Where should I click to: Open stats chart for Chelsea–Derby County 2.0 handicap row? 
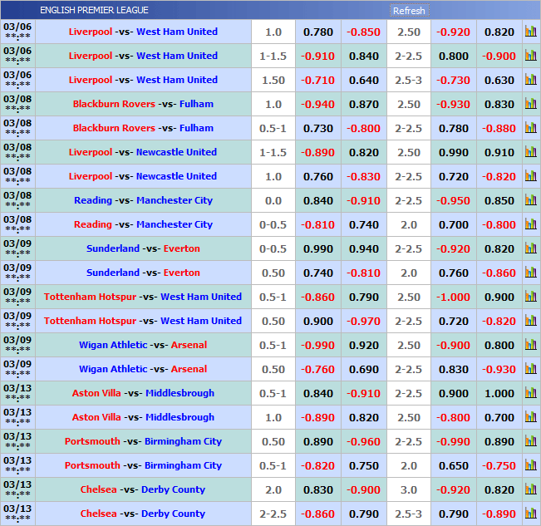click(531, 489)
